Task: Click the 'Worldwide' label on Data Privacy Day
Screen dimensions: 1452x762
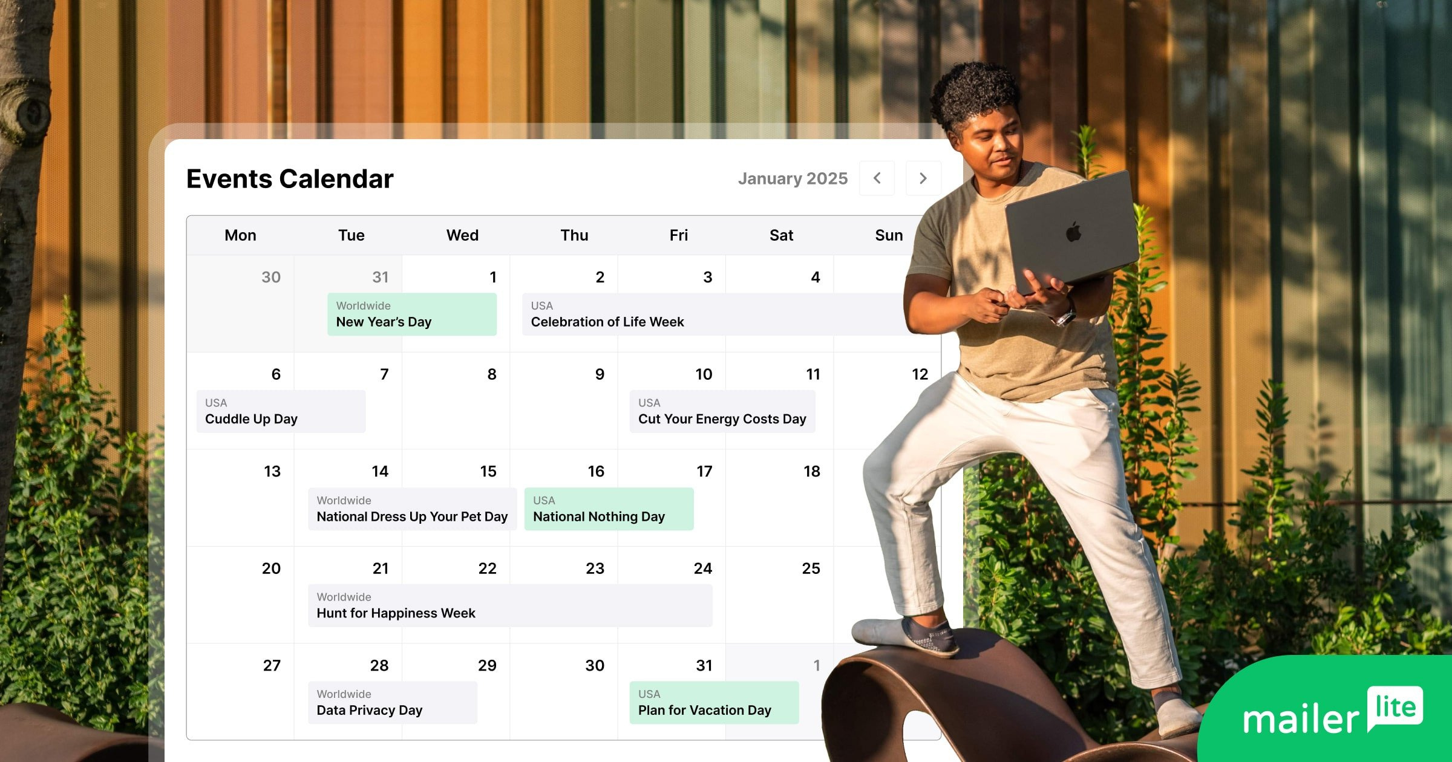Action: (345, 694)
